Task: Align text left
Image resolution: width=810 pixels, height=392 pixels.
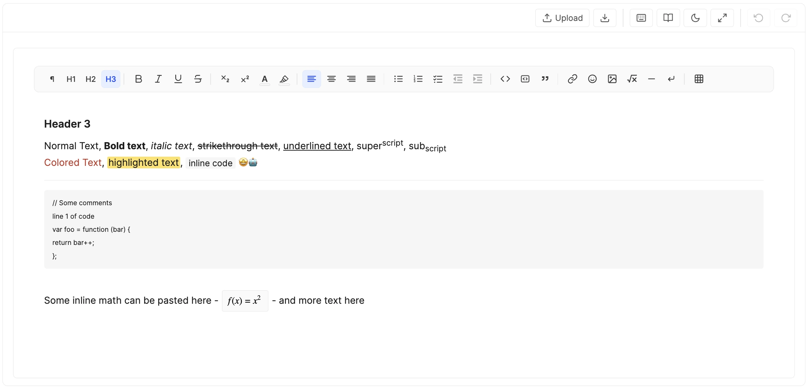Action: click(312, 79)
